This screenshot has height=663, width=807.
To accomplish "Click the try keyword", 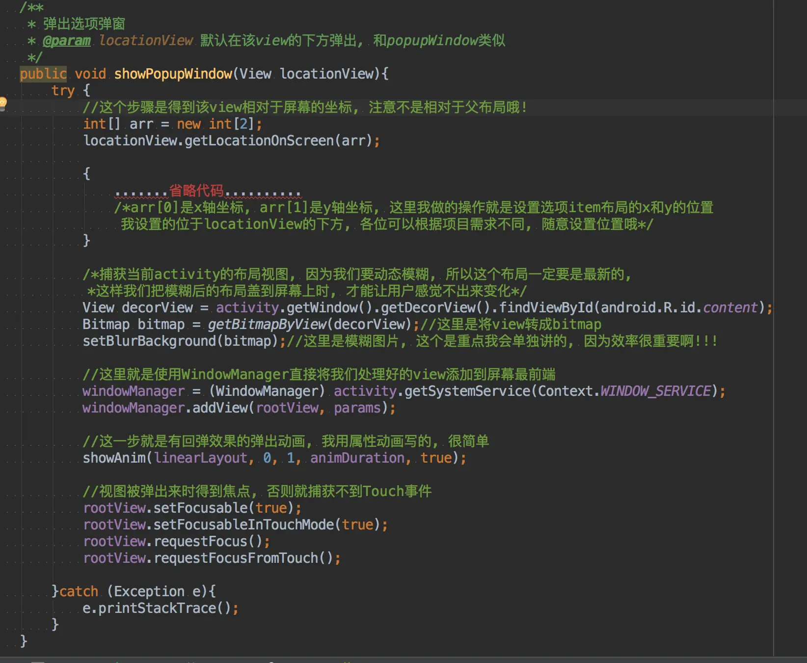I will click(63, 91).
